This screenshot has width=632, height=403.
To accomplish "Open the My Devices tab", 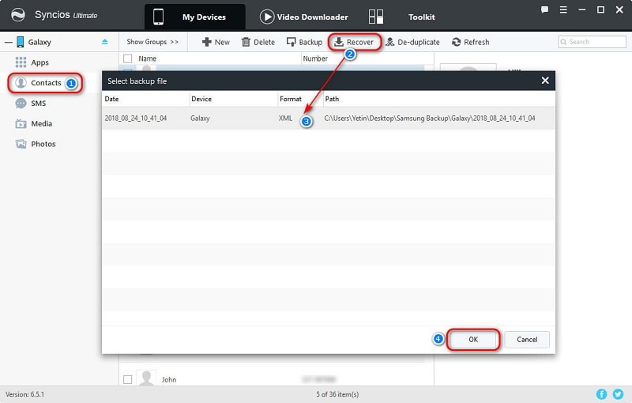I will click(x=194, y=17).
